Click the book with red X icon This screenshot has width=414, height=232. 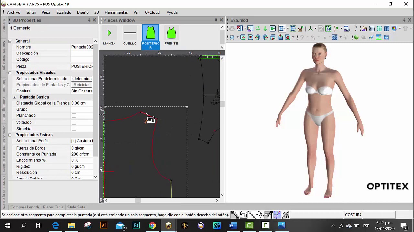click(240, 29)
